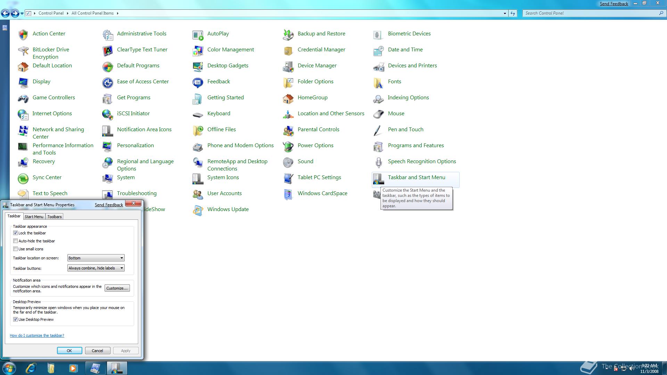Viewport: 667px width, 375px height.
Task: Enable Auto-hide the taskbar checkbox
Action: [15, 241]
